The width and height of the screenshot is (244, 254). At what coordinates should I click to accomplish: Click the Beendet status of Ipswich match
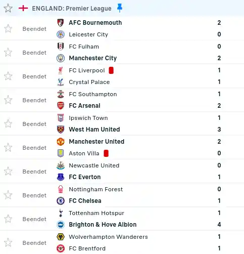pyautogui.click(x=34, y=124)
